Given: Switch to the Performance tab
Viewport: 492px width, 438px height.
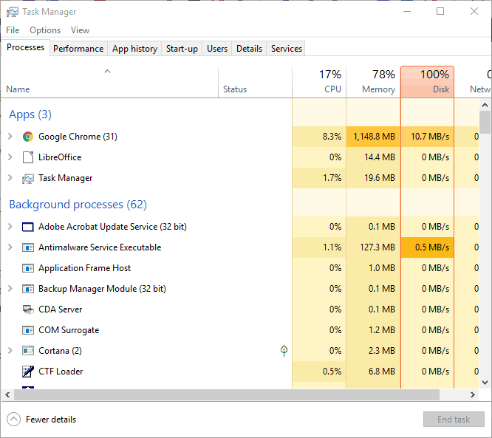Looking at the screenshot, I should (x=78, y=49).
